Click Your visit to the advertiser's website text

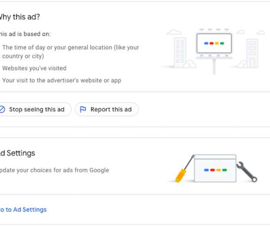coord(62,80)
